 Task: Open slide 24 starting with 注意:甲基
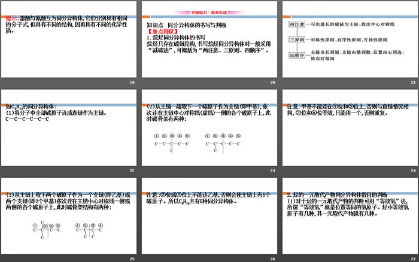pos(349,130)
